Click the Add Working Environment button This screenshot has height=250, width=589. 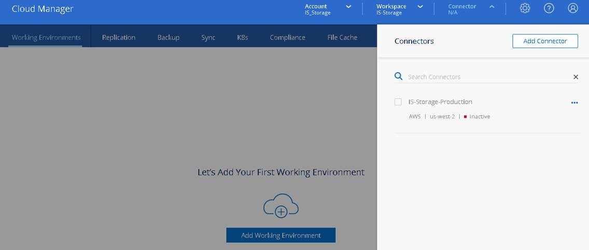coord(281,235)
